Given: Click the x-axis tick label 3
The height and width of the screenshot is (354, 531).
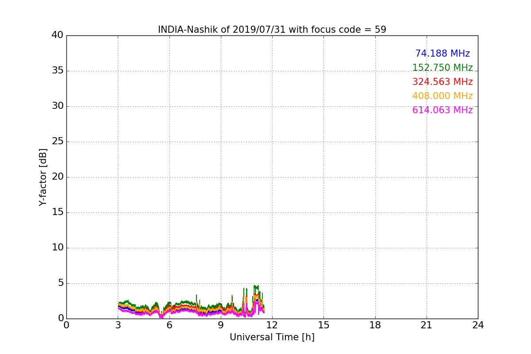Looking at the screenshot, I should coord(118,325).
